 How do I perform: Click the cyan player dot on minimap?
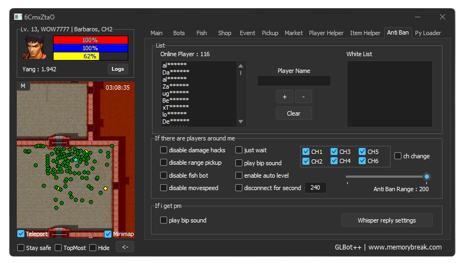76,160
